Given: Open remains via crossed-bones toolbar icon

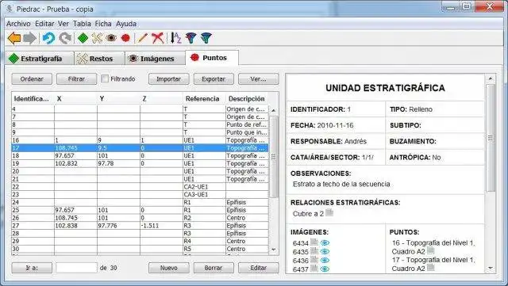Looking at the screenshot, I should 97,38.
